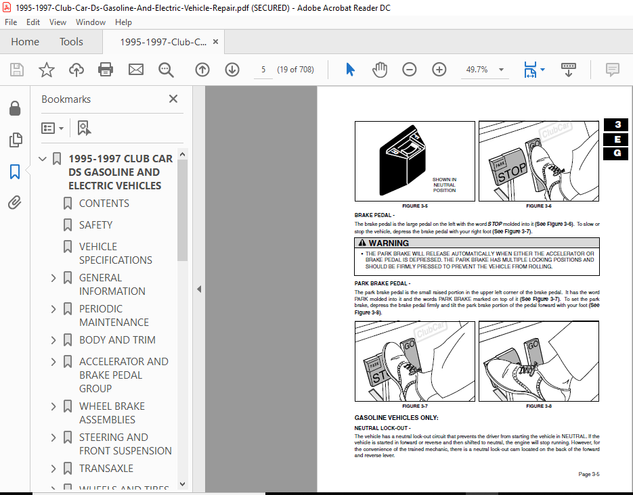
Task: Click the security lock panel icon
Action: point(15,108)
